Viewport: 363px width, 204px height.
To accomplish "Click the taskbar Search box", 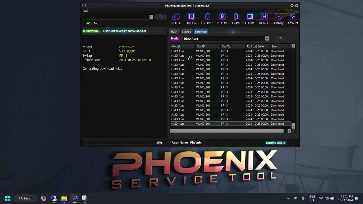I will pos(26,198).
